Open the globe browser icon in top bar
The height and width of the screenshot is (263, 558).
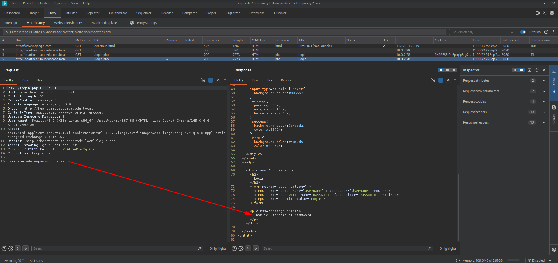click(x=538, y=13)
